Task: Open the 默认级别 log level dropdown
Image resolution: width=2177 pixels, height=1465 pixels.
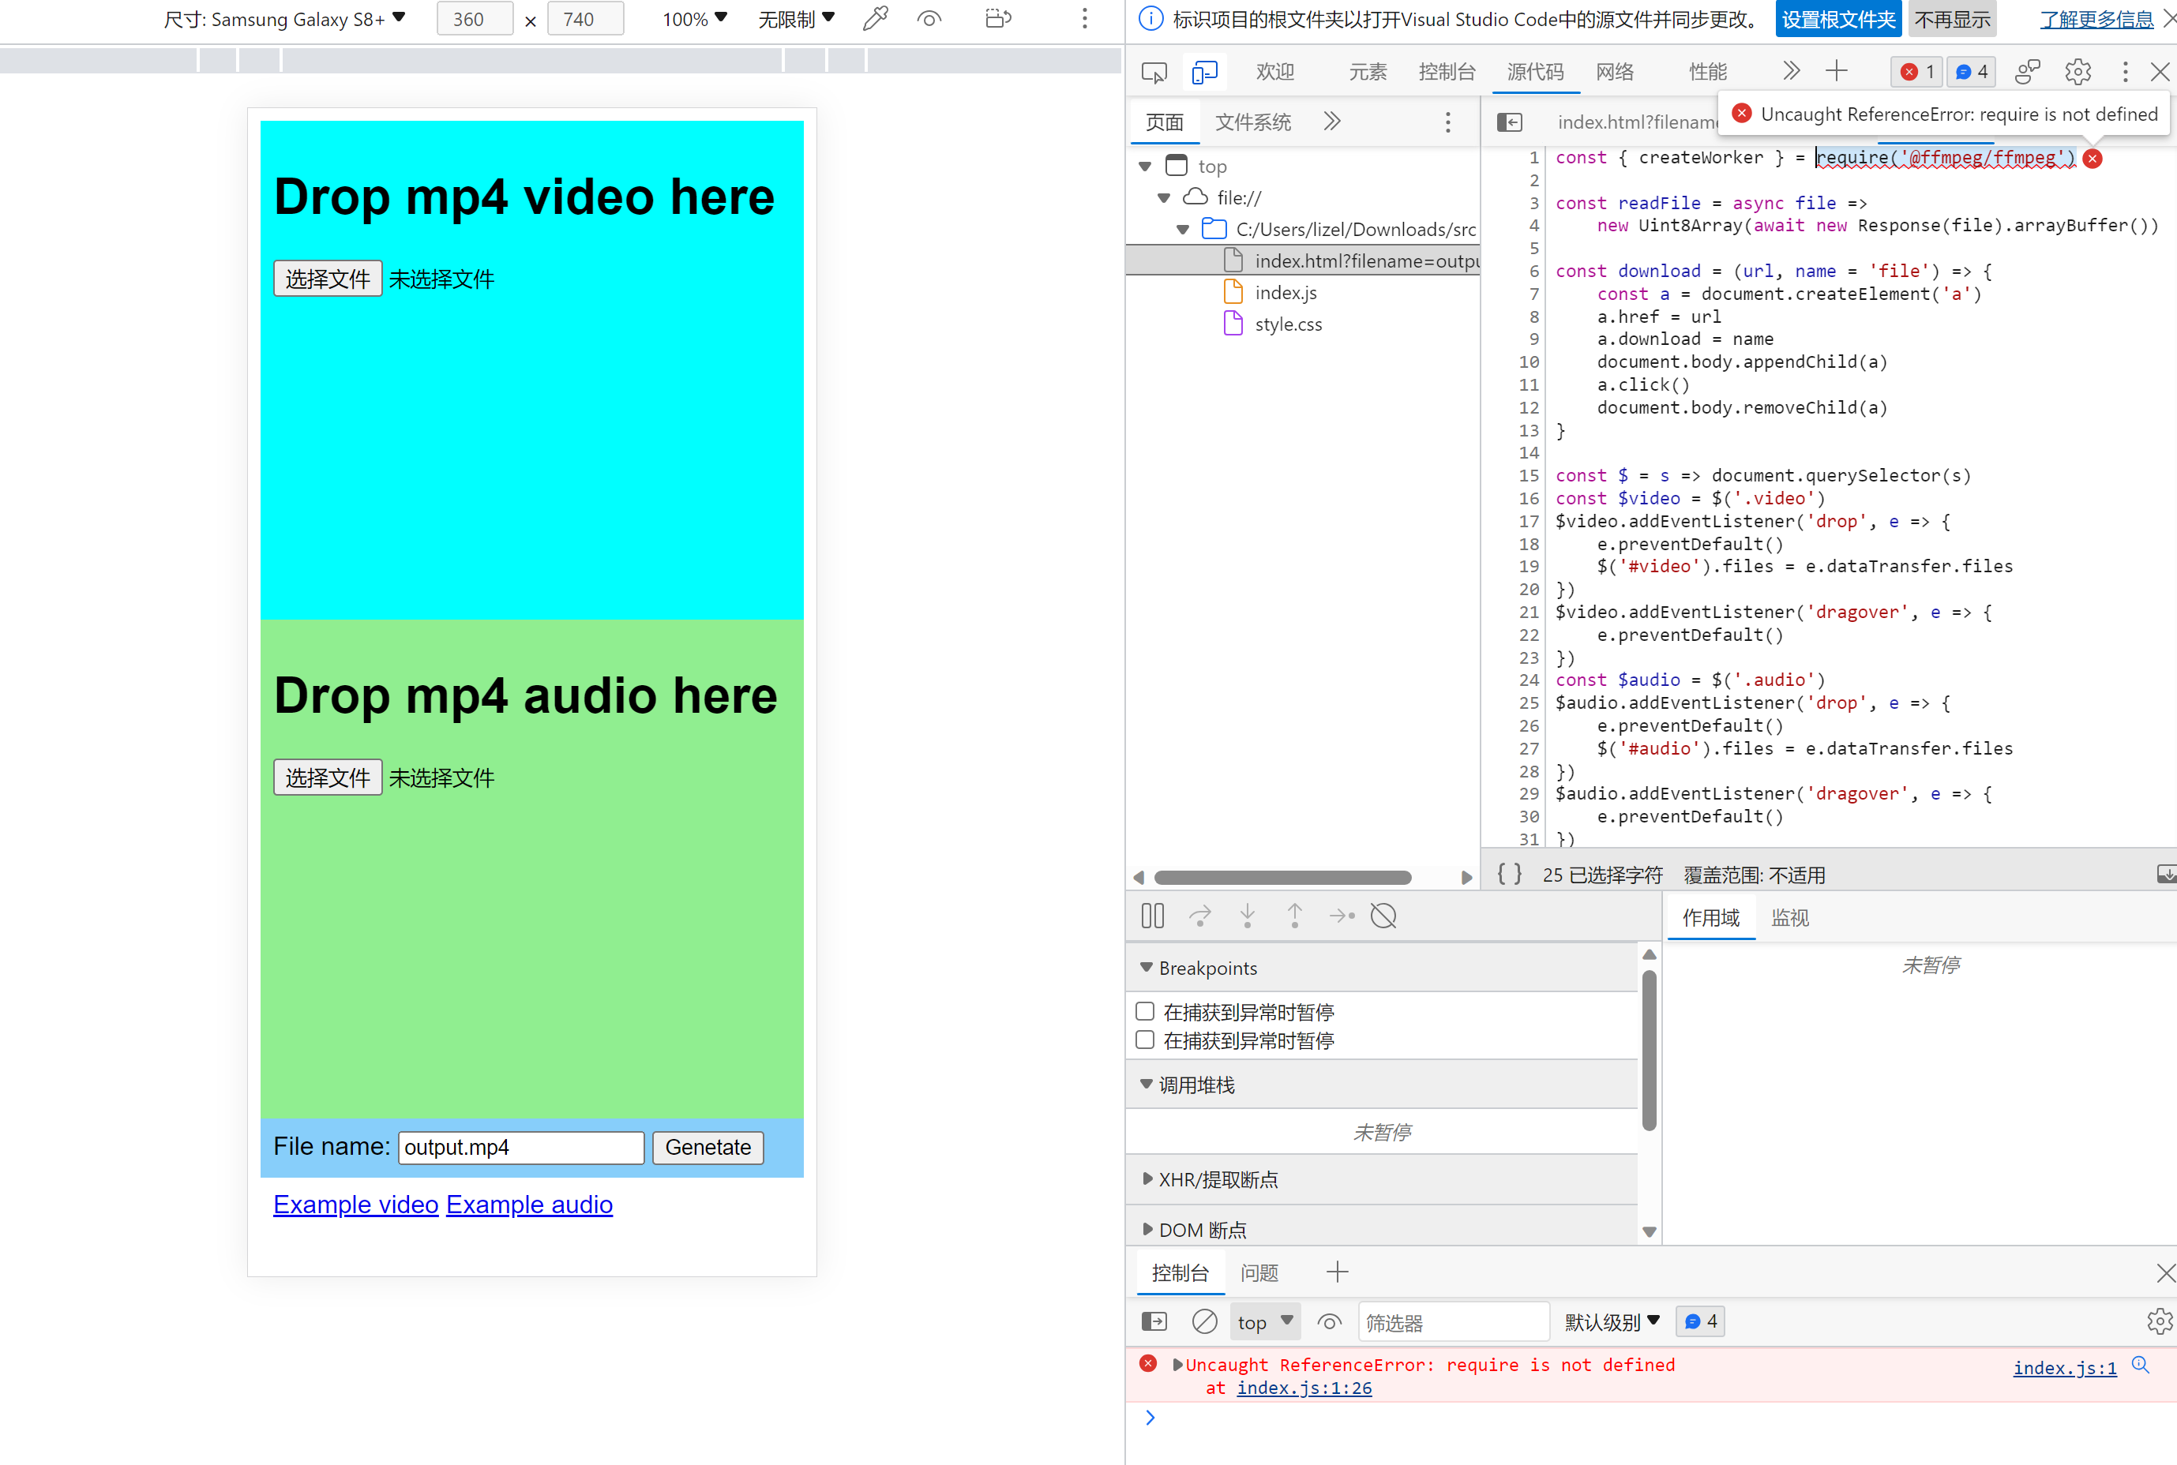Action: pyautogui.click(x=1611, y=1321)
